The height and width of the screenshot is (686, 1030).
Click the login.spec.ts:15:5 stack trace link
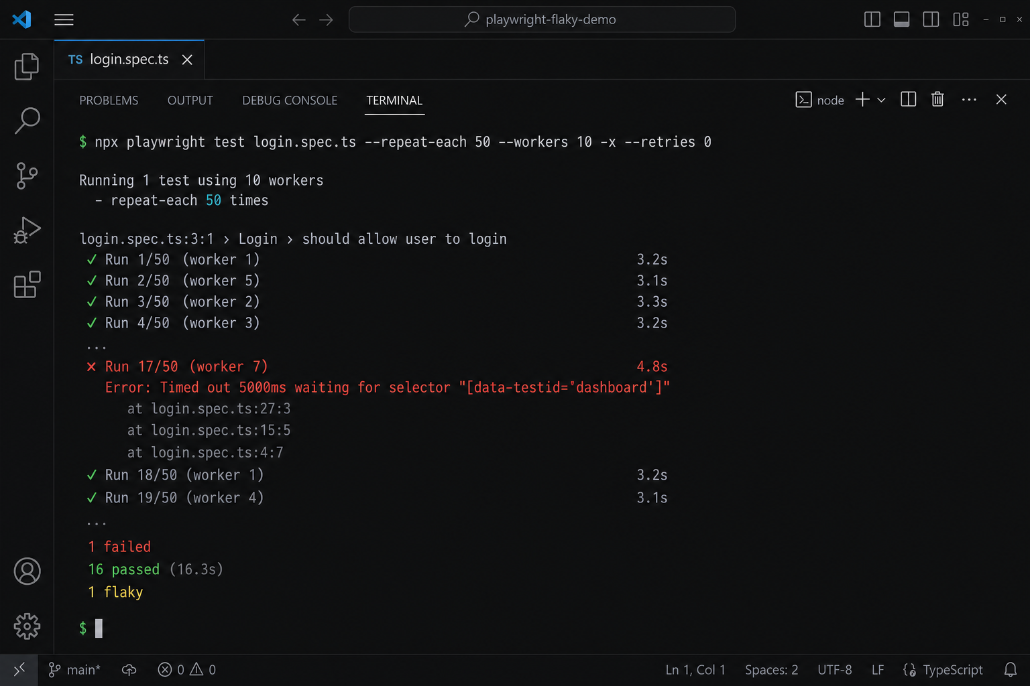[x=221, y=430]
